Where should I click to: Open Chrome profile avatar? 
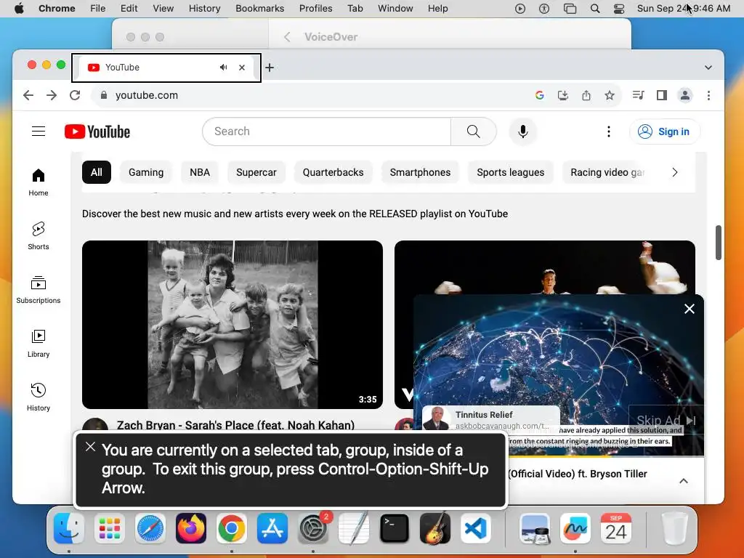[x=684, y=95]
